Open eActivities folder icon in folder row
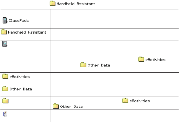 click(125, 100)
